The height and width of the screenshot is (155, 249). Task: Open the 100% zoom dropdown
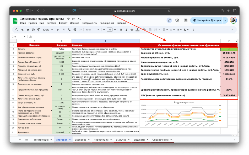pos(47,30)
